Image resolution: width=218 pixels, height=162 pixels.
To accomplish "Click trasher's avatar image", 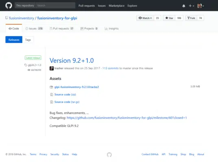I will 52,68.
